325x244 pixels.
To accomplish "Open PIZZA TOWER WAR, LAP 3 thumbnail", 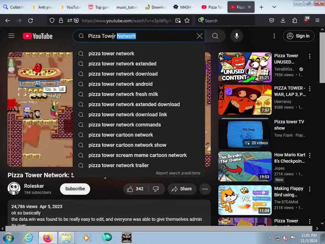I will point(245,100).
